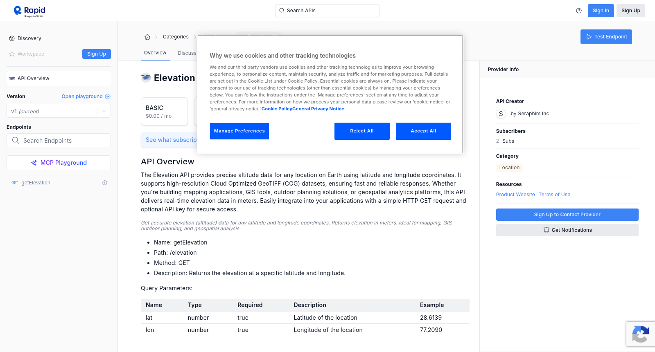Click the 'Provider Info' heading

pyautogui.click(x=503, y=70)
